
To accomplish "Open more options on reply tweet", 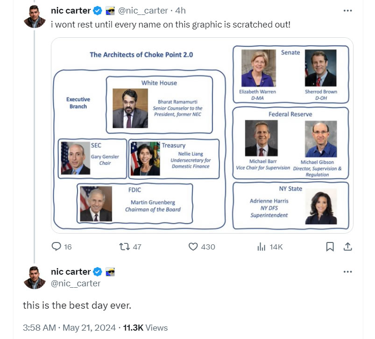I will point(347,272).
